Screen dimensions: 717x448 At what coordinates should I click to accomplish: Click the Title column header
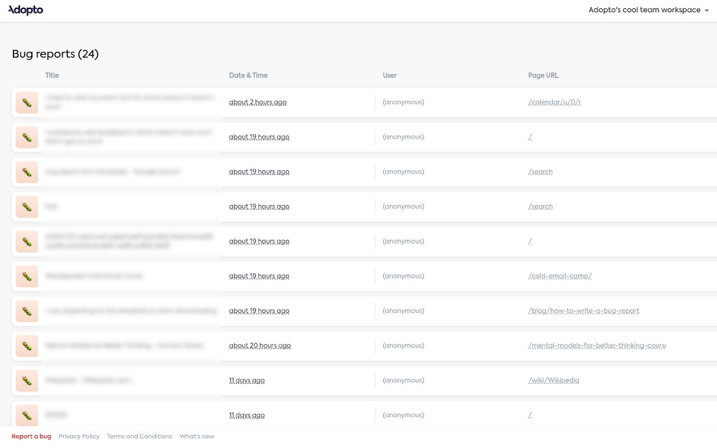point(52,75)
